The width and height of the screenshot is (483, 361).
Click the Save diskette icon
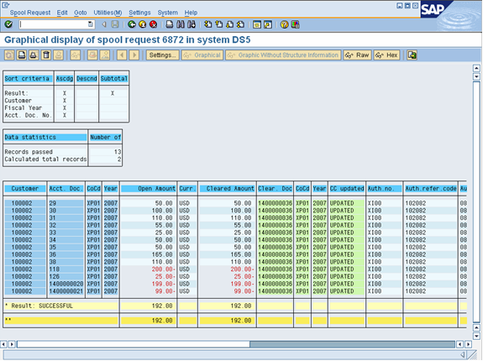(115, 24)
